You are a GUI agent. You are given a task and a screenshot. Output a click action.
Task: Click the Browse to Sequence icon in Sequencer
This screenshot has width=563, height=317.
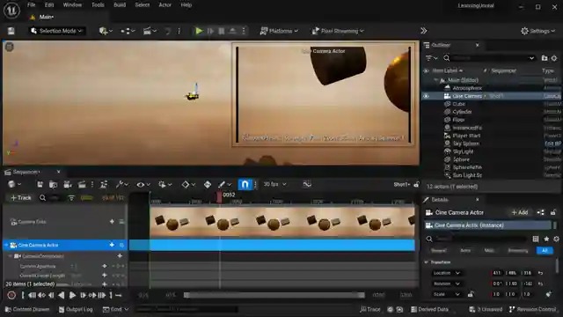pos(53,184)
